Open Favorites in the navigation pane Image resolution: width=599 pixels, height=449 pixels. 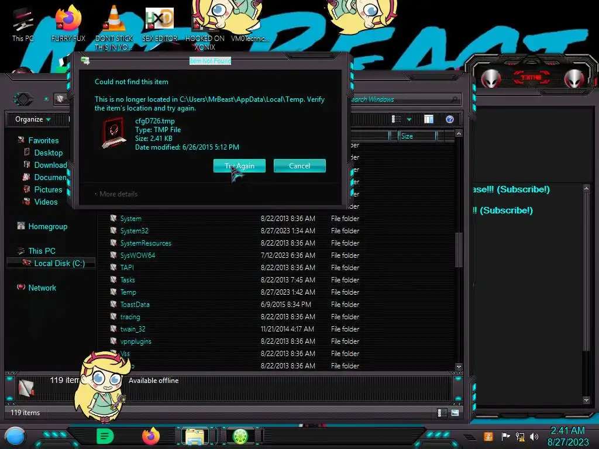43,140
